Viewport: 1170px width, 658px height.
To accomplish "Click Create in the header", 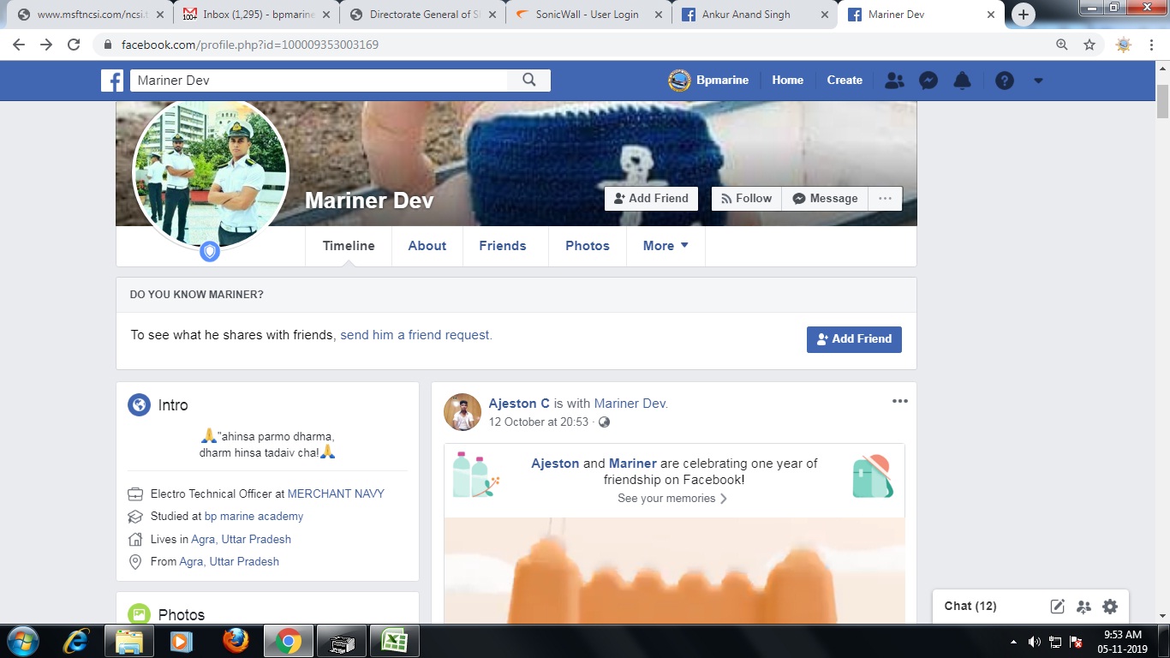I will coord(845,80).
